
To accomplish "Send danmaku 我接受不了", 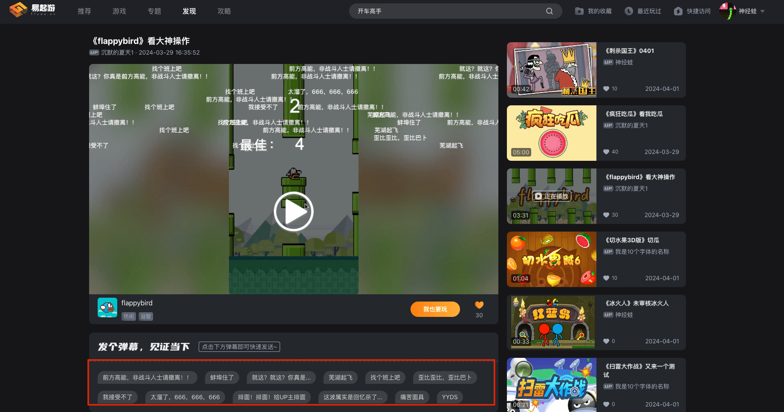I will [x=118, y=397].
